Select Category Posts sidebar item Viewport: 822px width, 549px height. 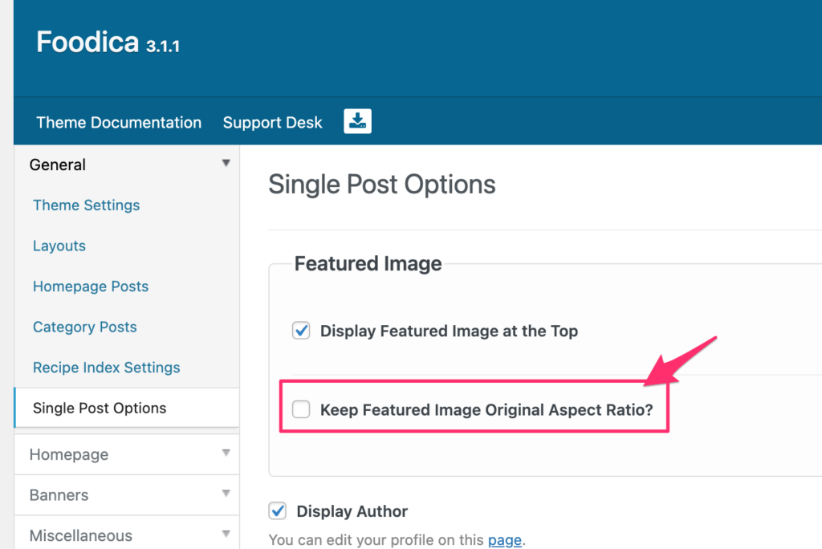coord(85,327)
